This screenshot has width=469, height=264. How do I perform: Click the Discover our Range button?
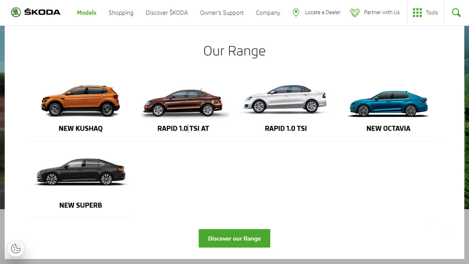[x=234, y=238]
